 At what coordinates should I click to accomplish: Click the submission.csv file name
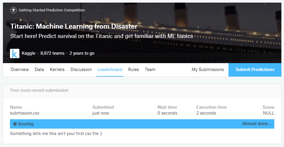pos(25,113)
